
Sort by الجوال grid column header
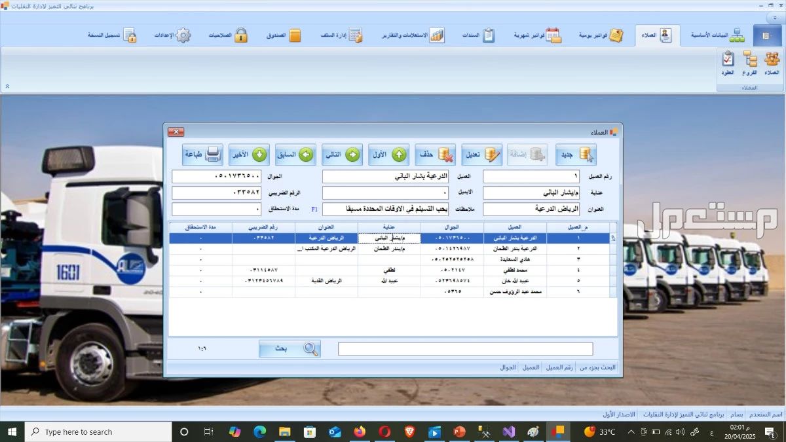coord(452,227)
